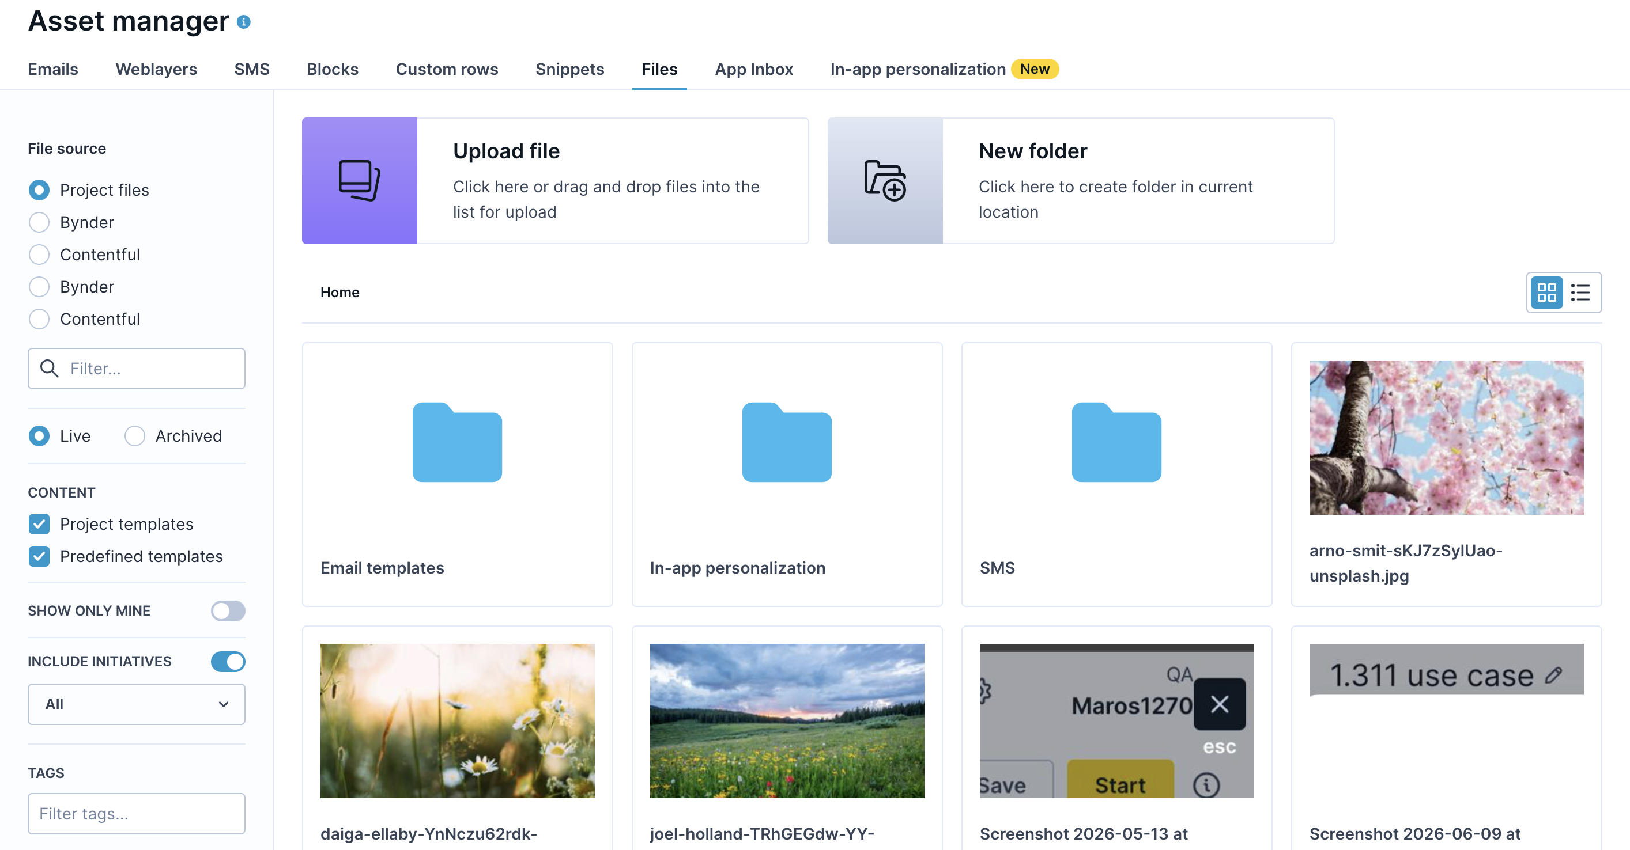Open In-app personalization tab
The width and height of the screenshot is (1630, 850).
click(x=918, y=69)
